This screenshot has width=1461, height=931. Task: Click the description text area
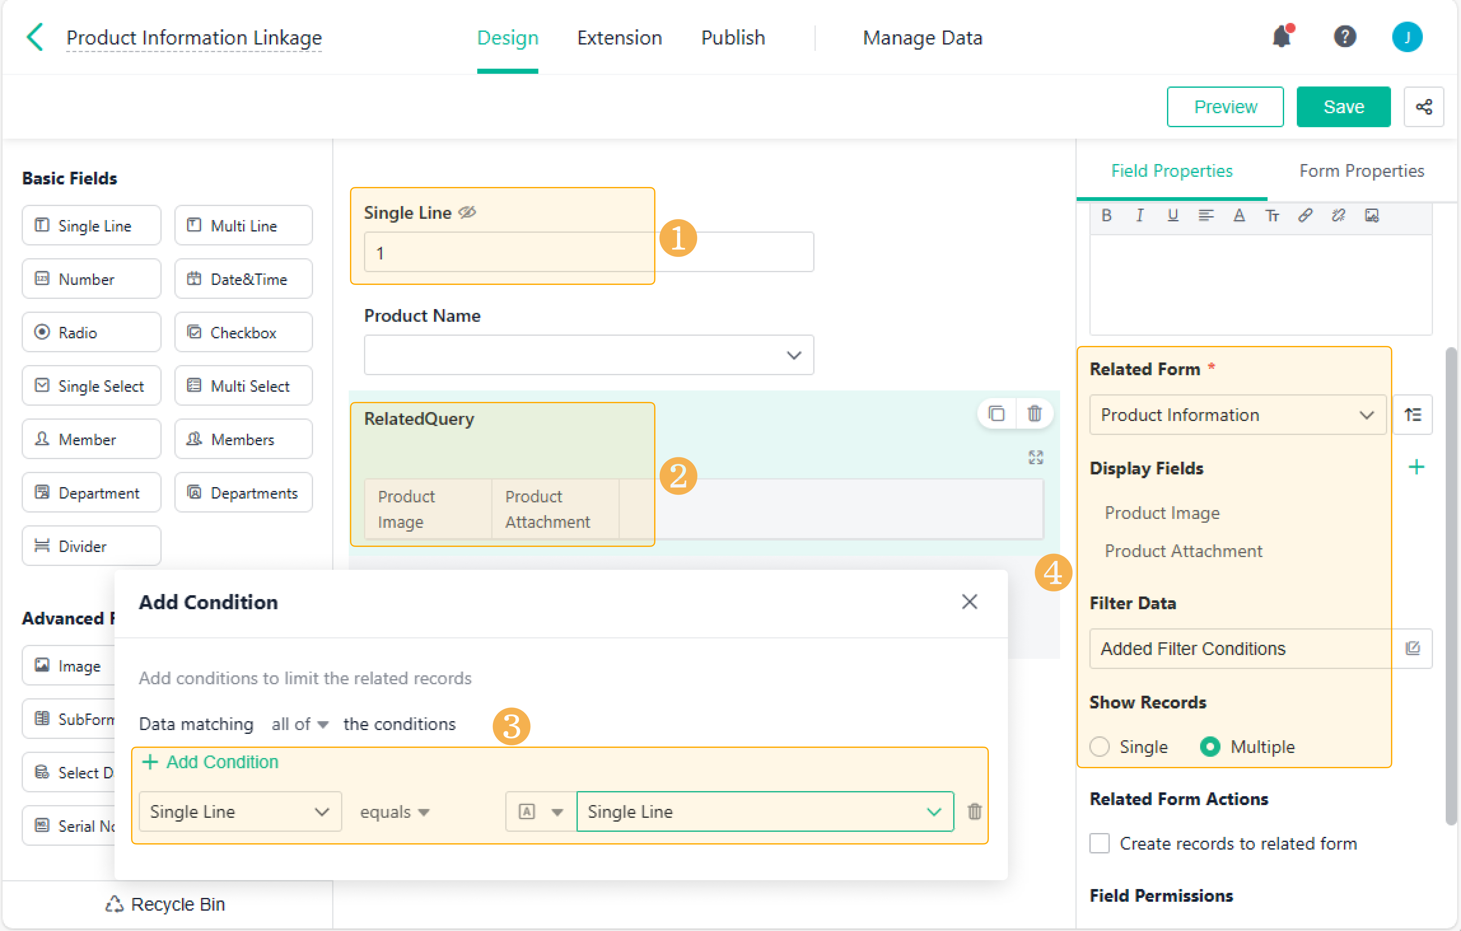click(1261, 285)
